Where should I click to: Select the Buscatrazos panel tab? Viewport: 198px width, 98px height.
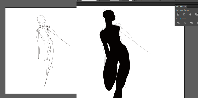181,6
